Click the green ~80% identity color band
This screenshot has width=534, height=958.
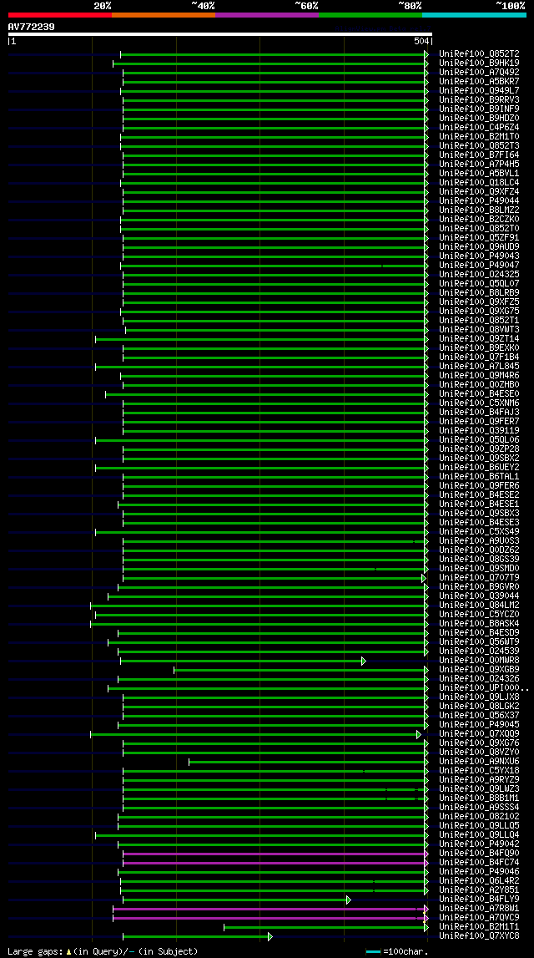tap(370, 15)
